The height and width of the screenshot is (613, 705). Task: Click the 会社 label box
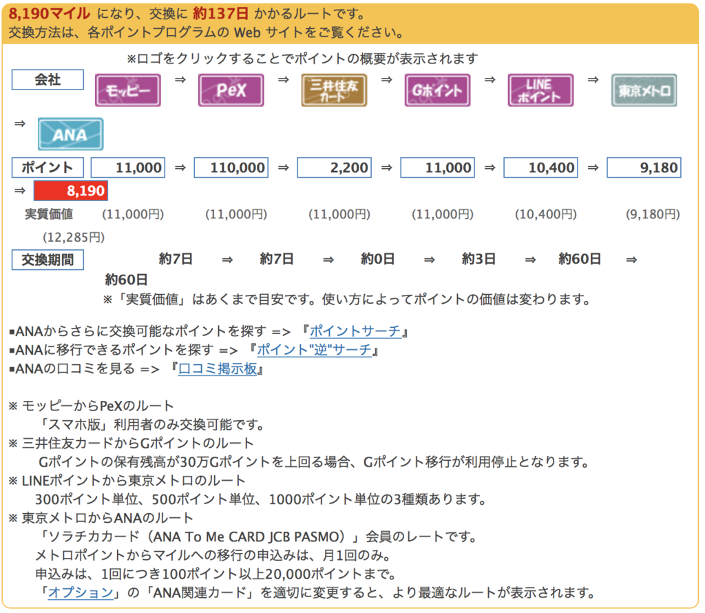[48, 80]
